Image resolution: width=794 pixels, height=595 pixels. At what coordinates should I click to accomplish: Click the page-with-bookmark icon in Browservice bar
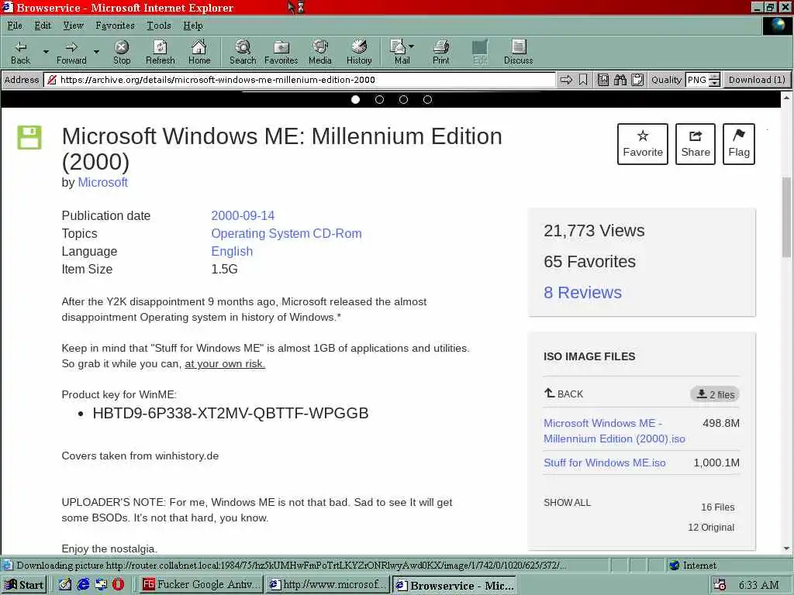pos(603,80)
